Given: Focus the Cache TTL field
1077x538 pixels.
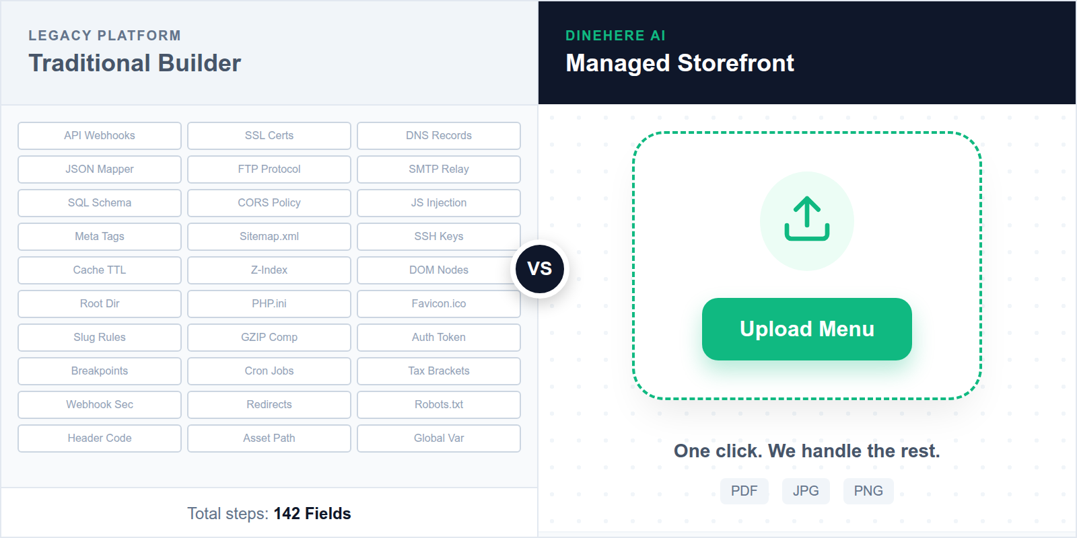Looking at the screenshot, I should tap(100, 270).
